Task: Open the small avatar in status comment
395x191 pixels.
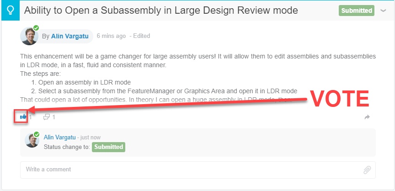Action: click(x=32, y=140)
